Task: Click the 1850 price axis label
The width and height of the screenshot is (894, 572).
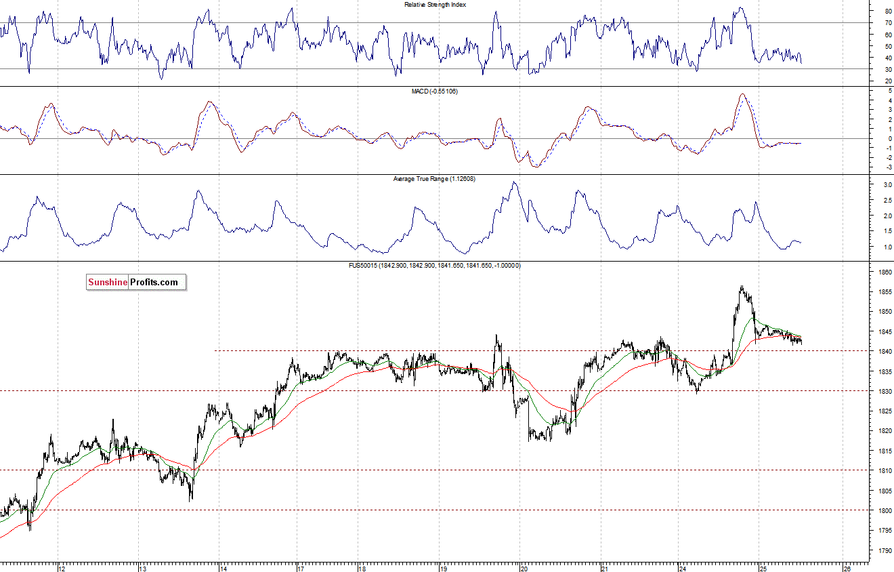Action: [885, 312]
